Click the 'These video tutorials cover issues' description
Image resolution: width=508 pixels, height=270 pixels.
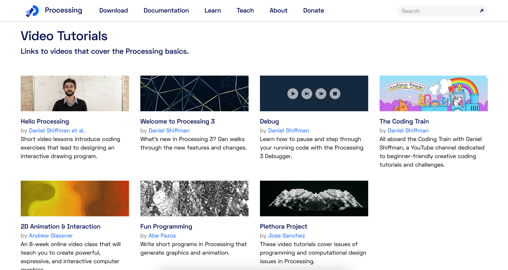point(313,253)
